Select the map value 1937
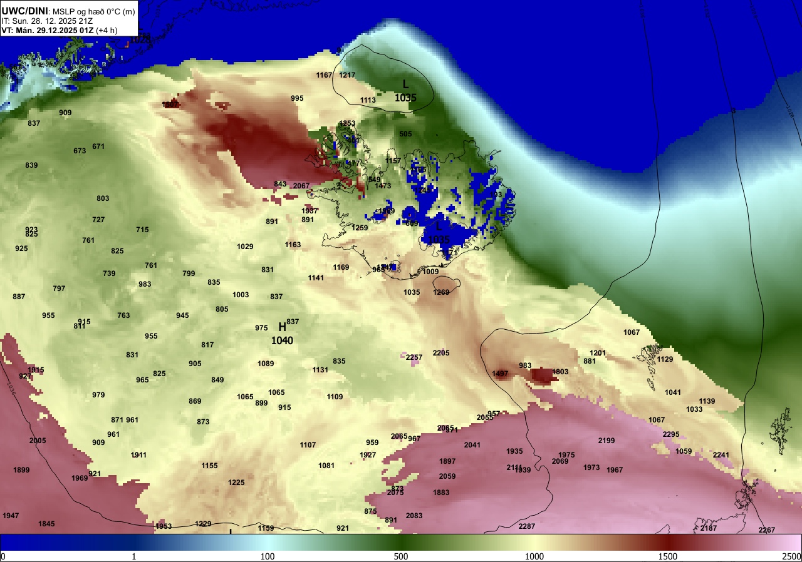This screenshot has height=562, width=802. (310, 211)
